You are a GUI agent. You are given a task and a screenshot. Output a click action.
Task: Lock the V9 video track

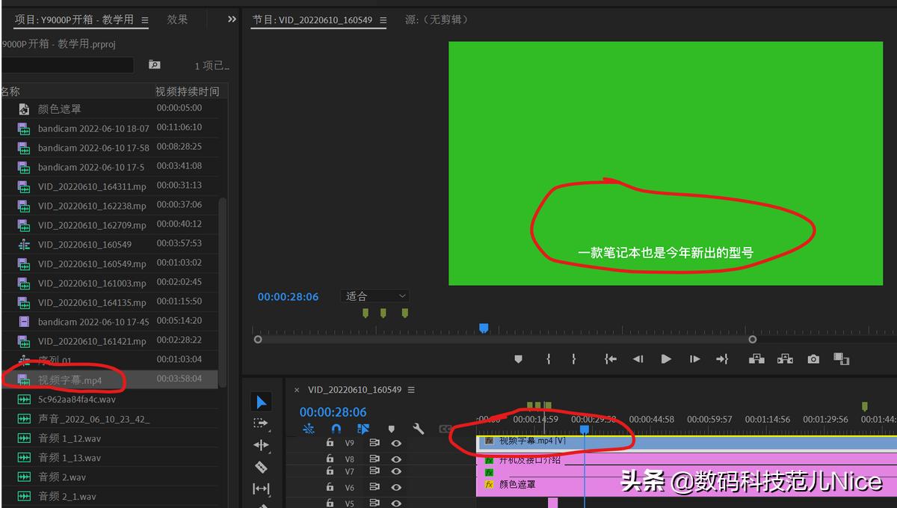[330, 442]
